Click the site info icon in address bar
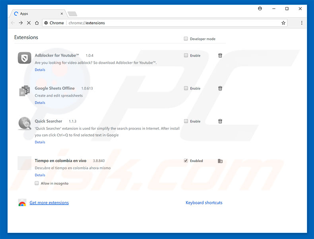Screen dimensions: 314x239 click(x=46, y=23)
